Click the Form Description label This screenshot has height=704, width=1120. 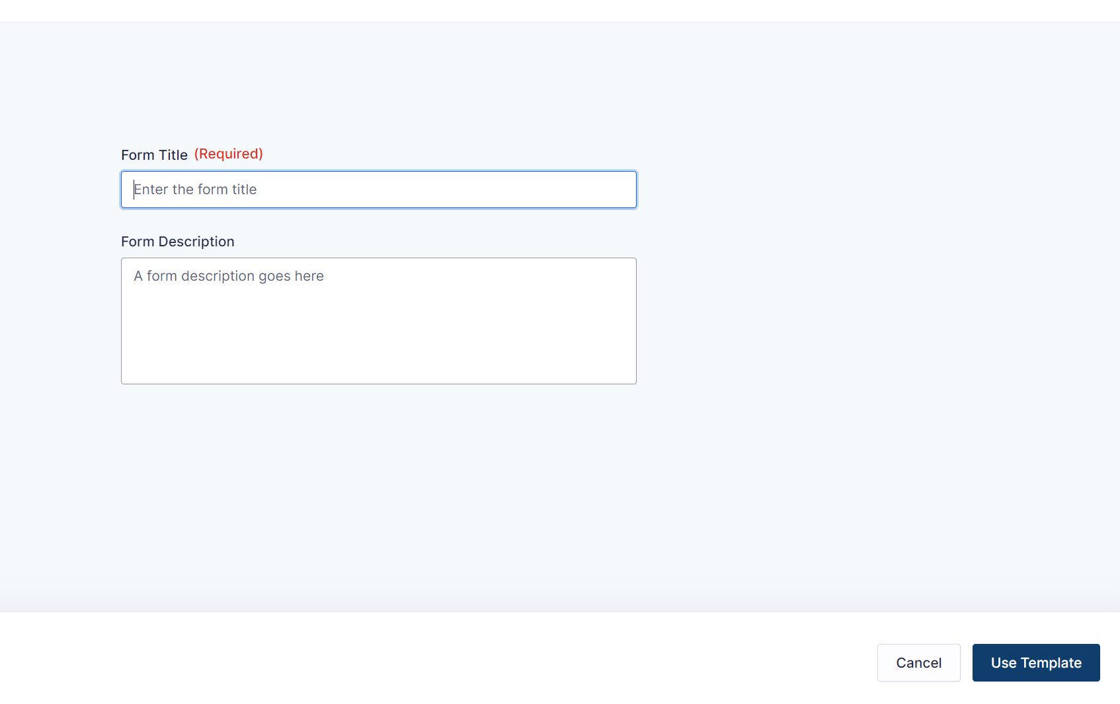tap(178, 242)
